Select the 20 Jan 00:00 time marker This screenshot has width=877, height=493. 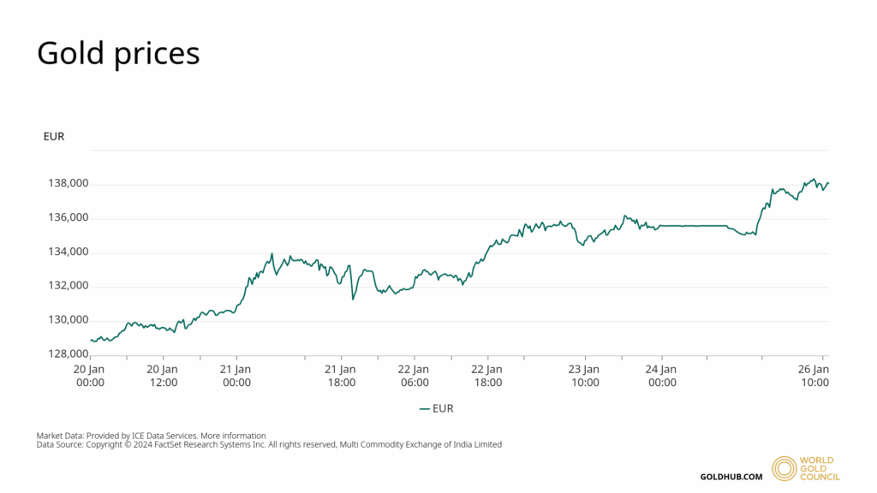pos(90,376)
